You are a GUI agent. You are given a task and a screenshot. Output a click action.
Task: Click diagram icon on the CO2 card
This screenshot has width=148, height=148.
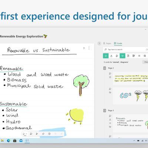[110, 92]
